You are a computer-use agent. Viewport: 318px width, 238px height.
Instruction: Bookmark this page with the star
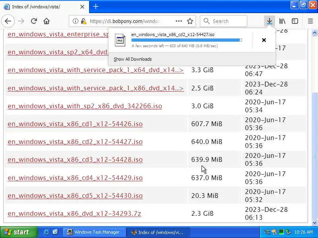190,21
